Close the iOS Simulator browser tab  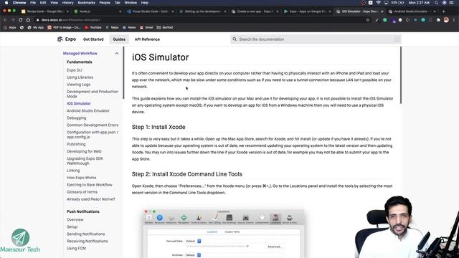pos(382,11)
